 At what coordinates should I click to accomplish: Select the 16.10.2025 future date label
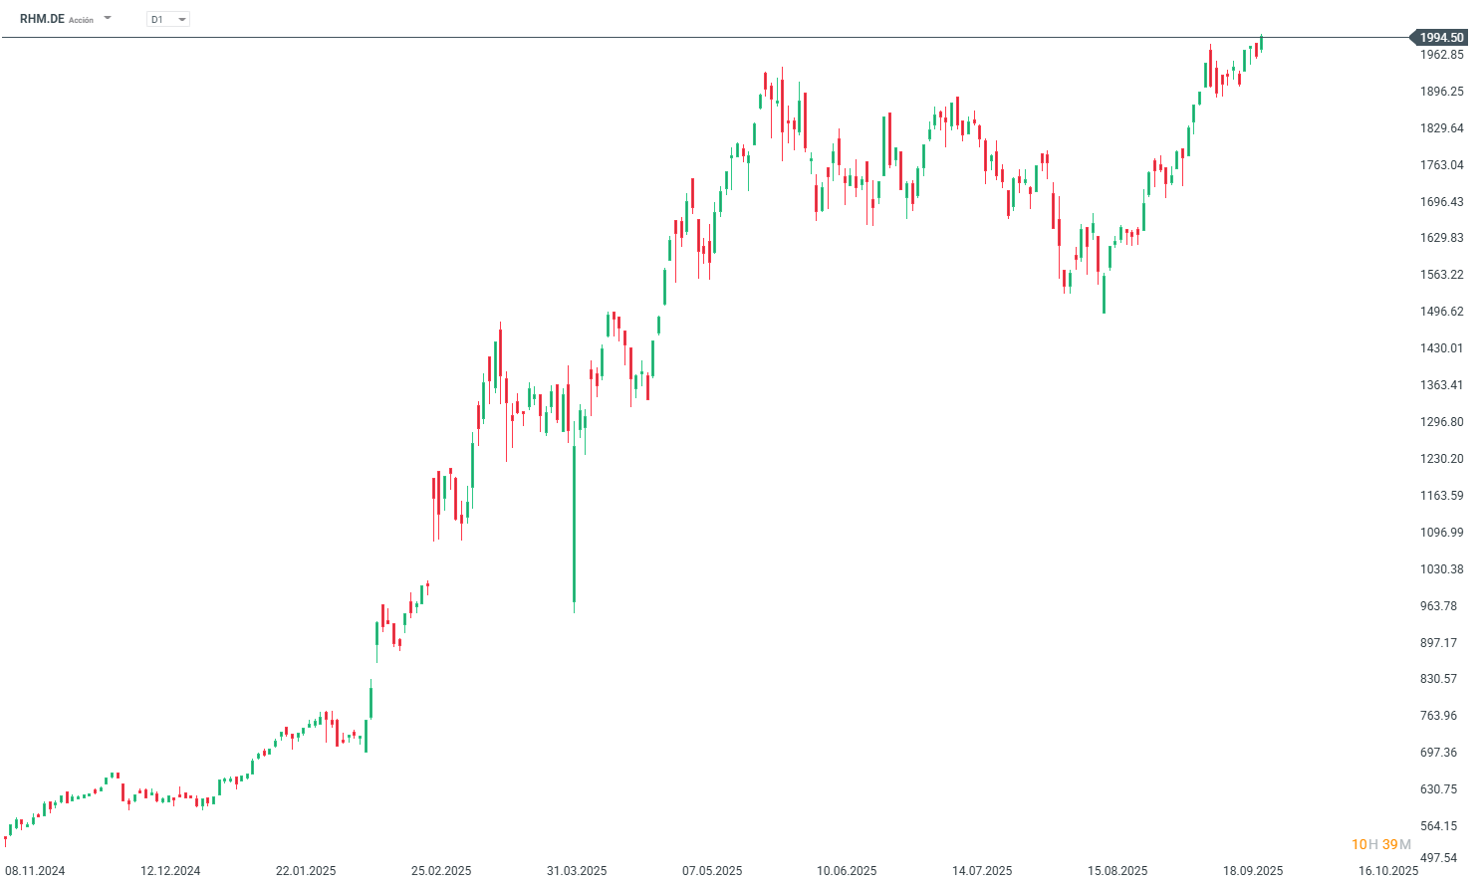1388,870
